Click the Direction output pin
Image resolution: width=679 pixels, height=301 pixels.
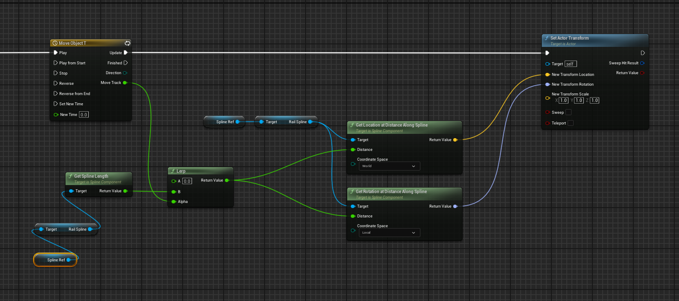125,73
